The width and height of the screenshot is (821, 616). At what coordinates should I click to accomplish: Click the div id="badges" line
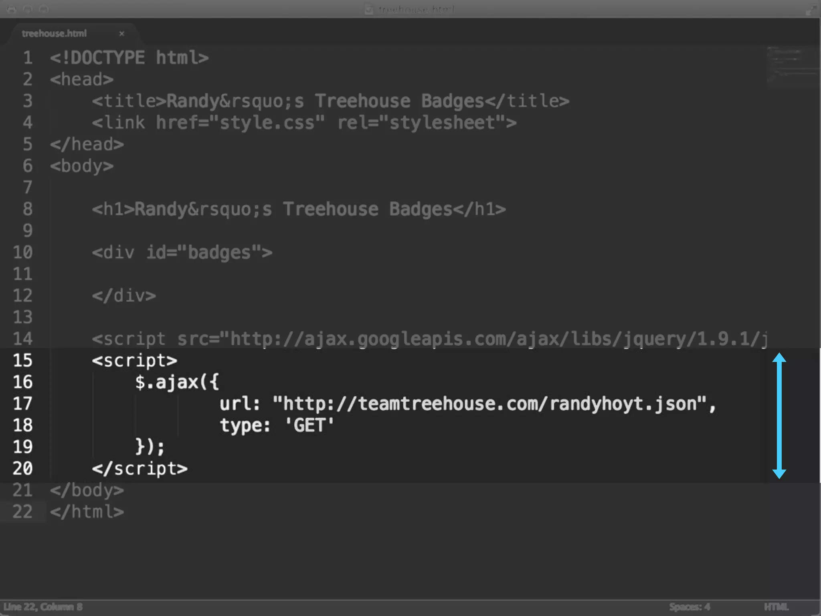tap(182, 253)
